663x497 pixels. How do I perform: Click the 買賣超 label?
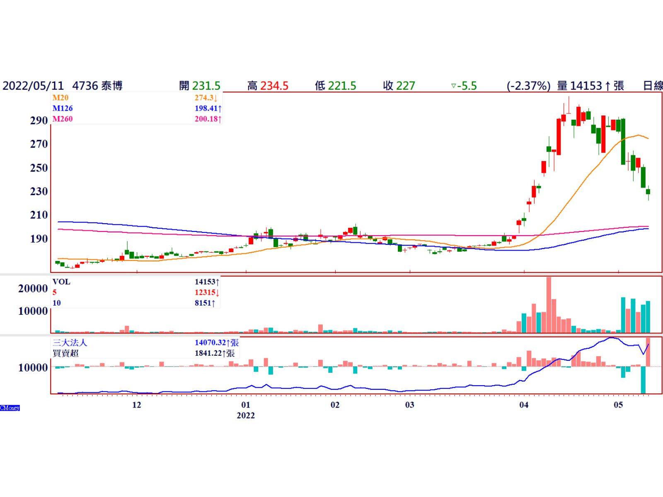click(x=65, y=353)
